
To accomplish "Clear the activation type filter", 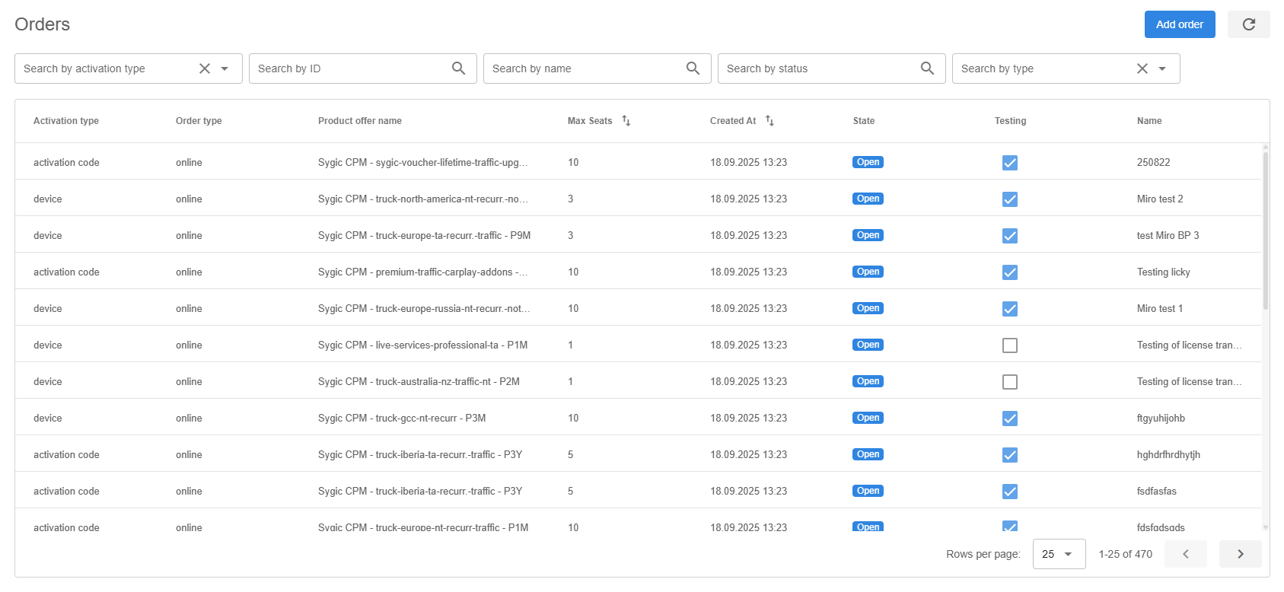I will [x=205, y=68].
